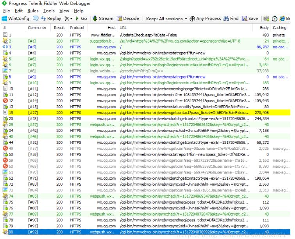This screenshot has height=239, width=295.
Task: Sort by the Body column header
Action: coord(261,28)
